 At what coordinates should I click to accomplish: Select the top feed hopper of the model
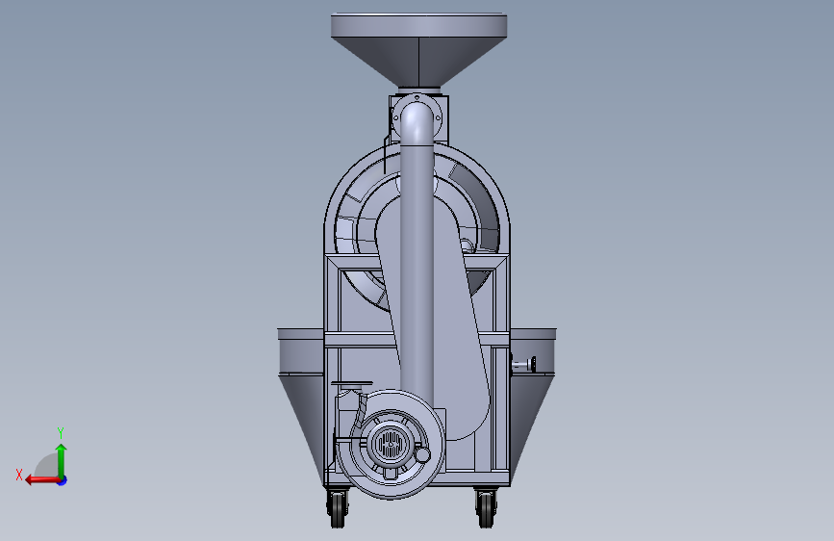(x=418, y=51)
